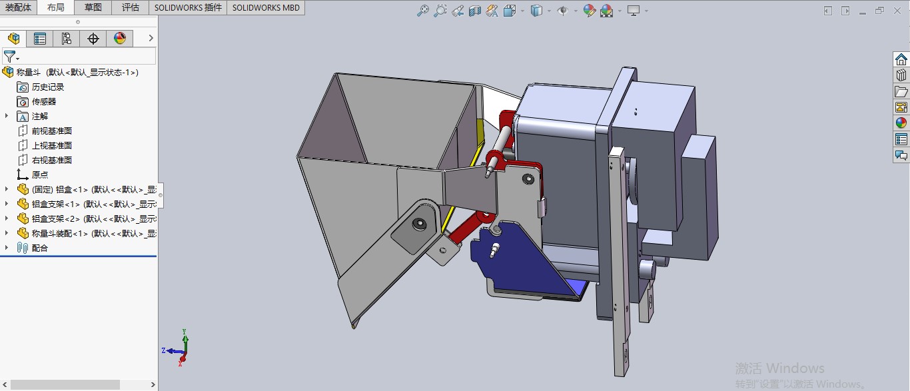Open the View Settings dropdown arrow
Viewport: 910px width, 391px height.
tap(646, 11)
